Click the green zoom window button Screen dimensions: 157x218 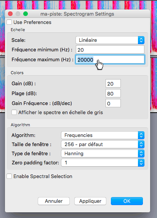[x=26, y=14]
